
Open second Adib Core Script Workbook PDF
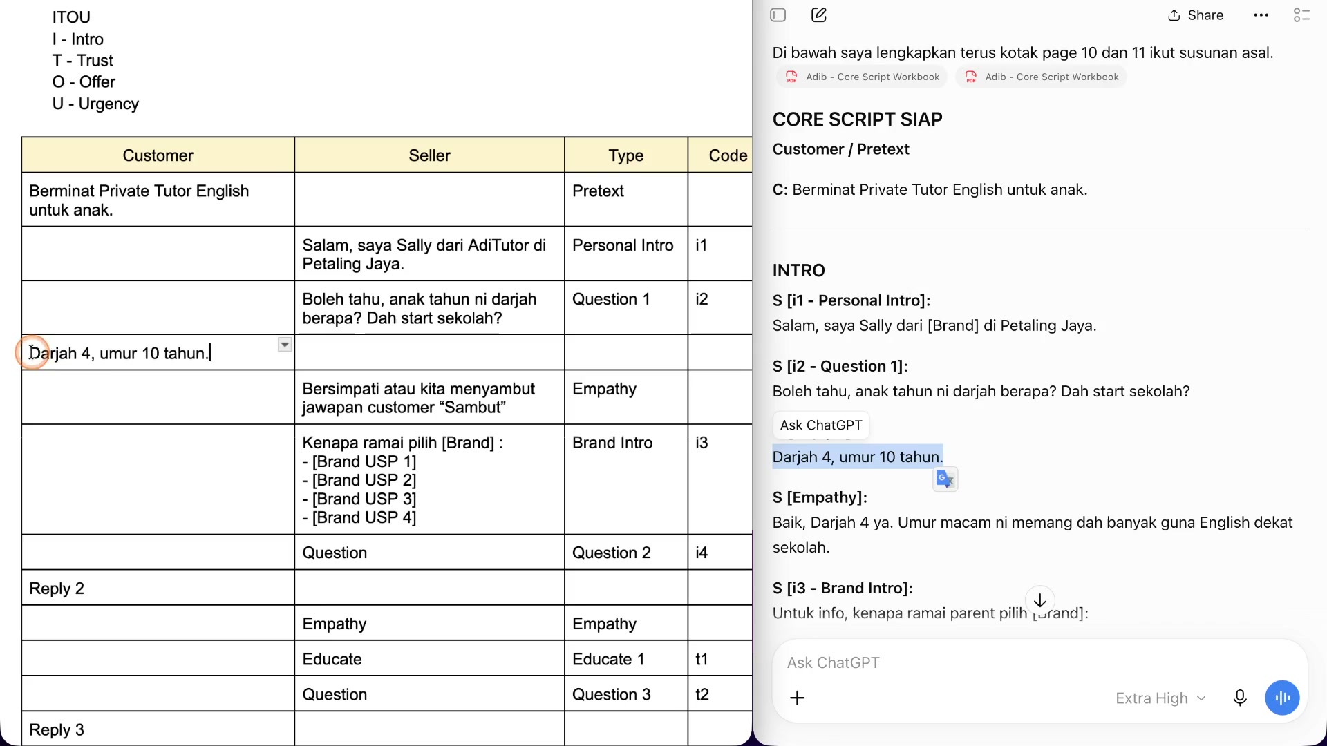pyautogui.click(x=1042, y=77)
